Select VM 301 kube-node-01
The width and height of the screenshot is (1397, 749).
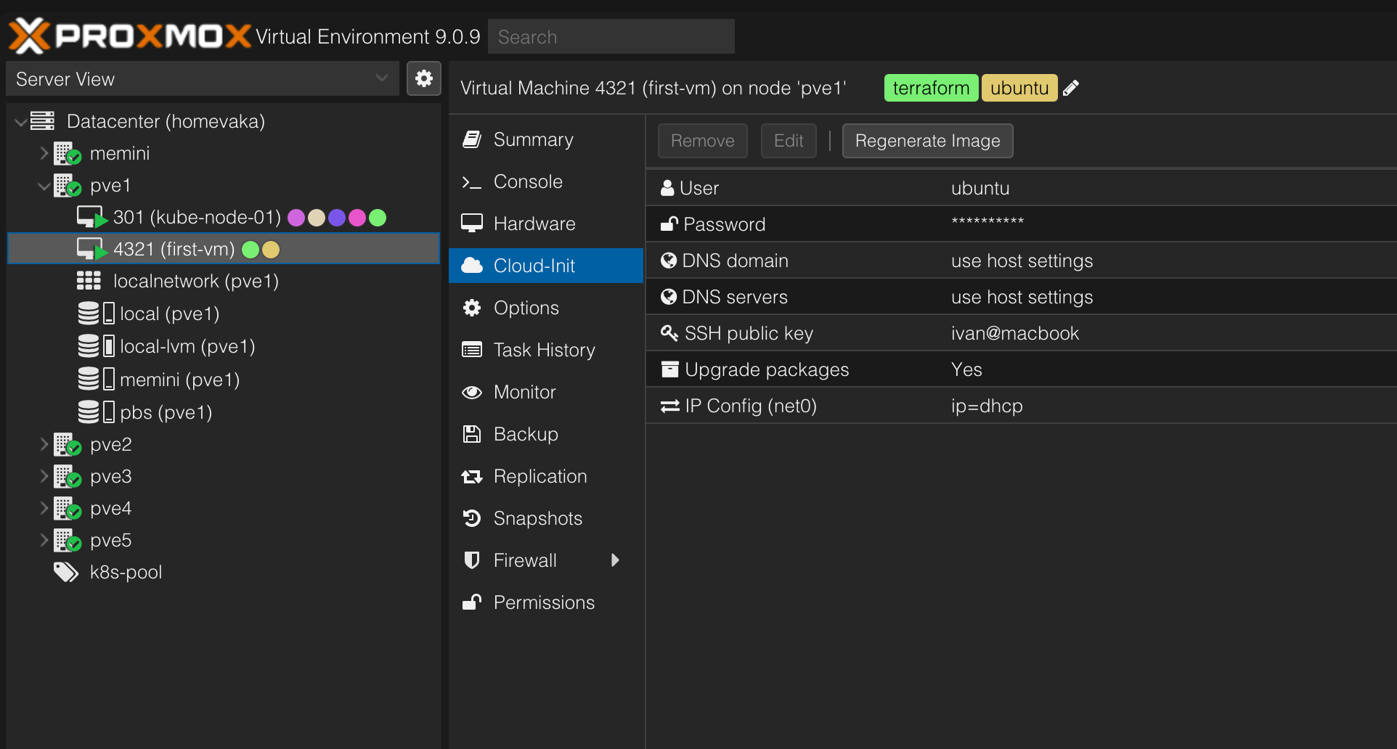coord(197,216)
